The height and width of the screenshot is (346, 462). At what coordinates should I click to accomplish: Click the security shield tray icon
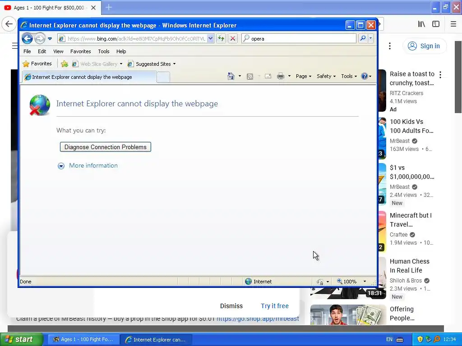pos(420,339)
